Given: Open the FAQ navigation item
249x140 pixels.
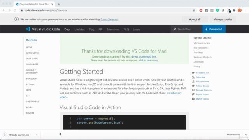Looking at the screenshot, I should click(126, 30).
